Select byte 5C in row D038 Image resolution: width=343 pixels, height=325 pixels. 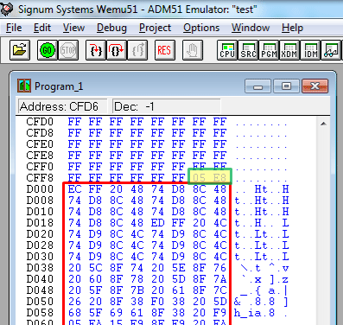click(95, 268)
